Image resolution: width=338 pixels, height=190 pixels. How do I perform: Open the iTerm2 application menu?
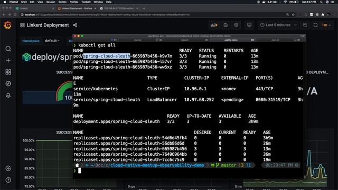click(x=14, y=2)
